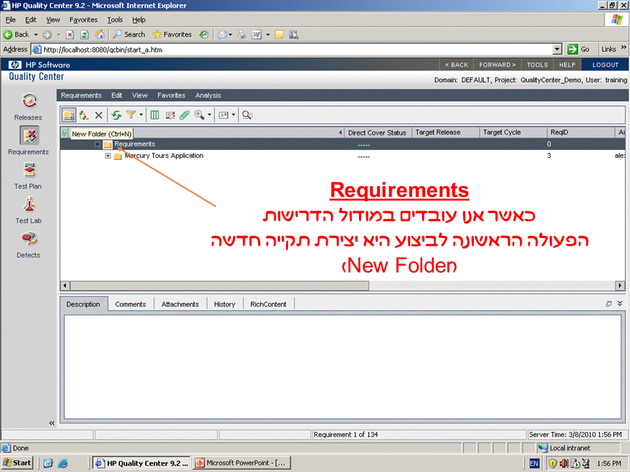
Task: Click the horizontal scrollbar thumb
Action: (219, 286)
